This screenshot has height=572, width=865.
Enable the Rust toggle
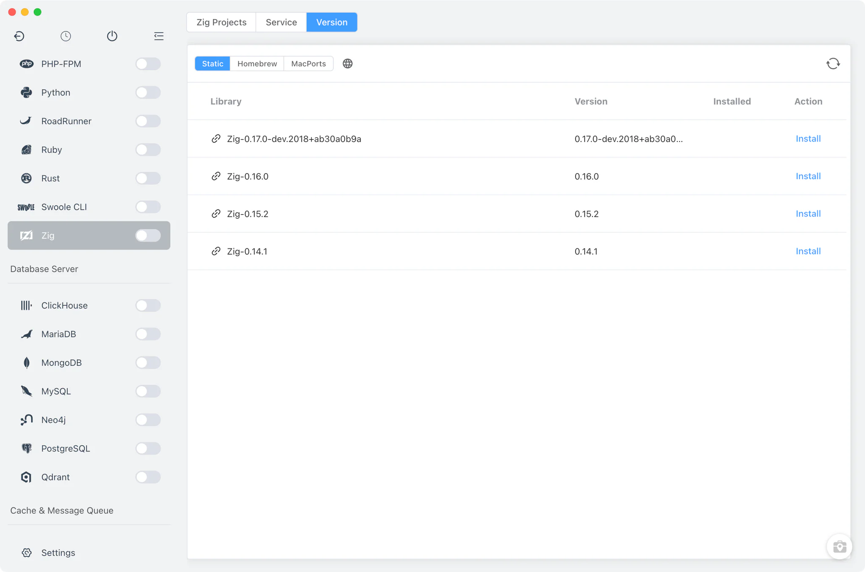pos(148,178)
